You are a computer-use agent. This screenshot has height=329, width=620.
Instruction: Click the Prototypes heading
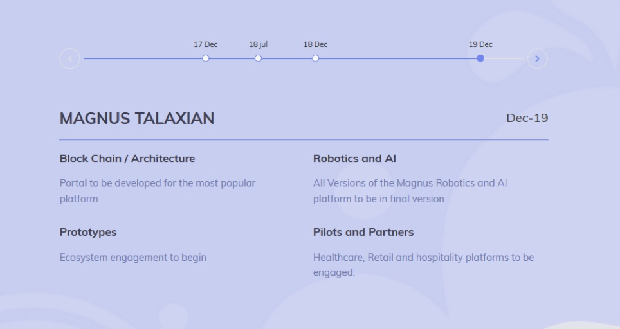tap(87, 232)
